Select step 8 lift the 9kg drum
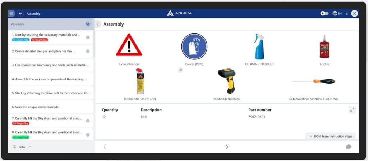368x161 pixels. [x=51, y=134]
